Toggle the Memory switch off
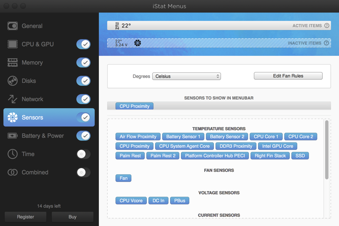Screen dimensions: 339x226 [x=83, y=62]
